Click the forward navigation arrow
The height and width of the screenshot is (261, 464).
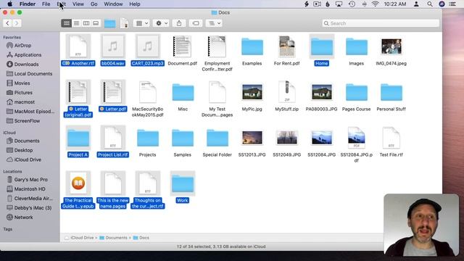[17, 23]
